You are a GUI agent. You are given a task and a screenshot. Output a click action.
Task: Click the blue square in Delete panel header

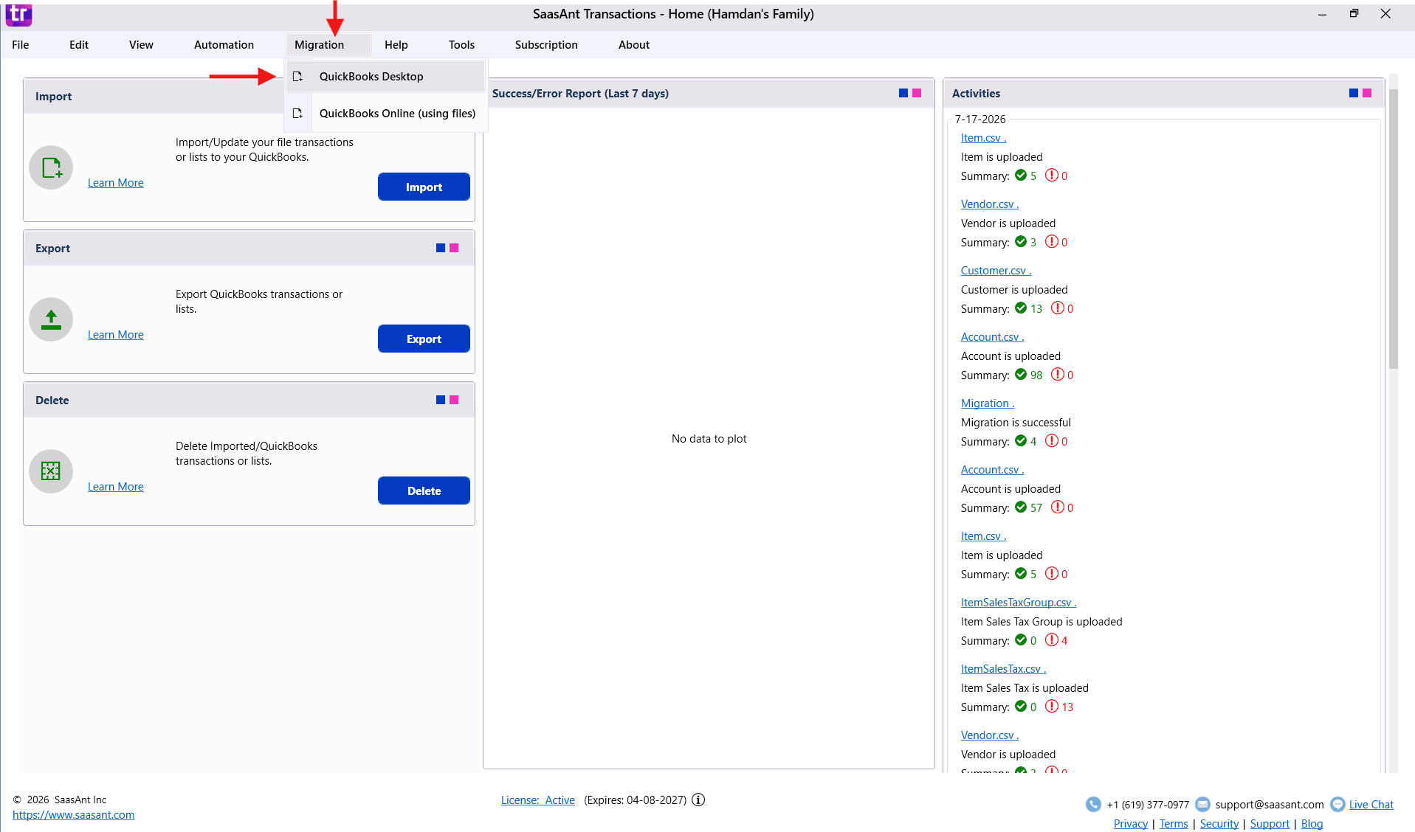[x=441, y=400]
